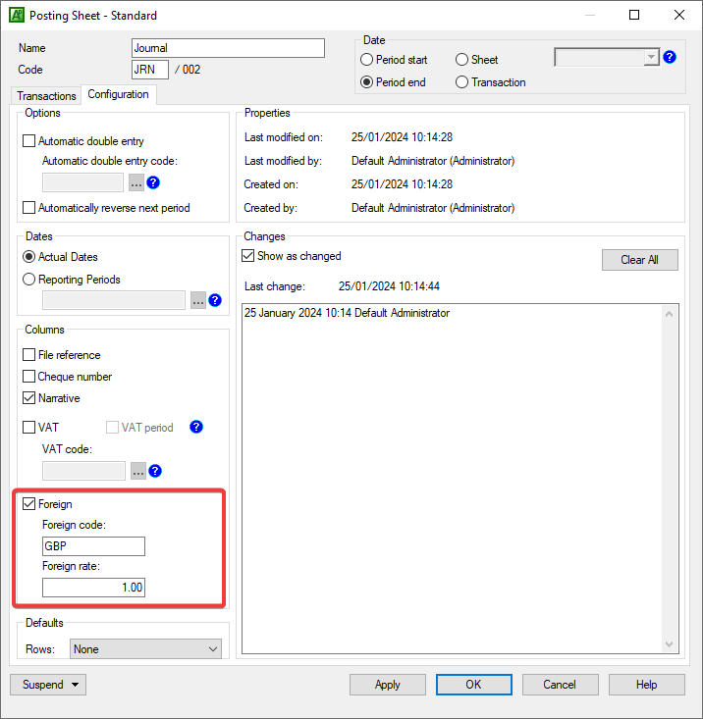Enable the Cheque number column
The image size is (703, 719).
(x=28, y=377)
